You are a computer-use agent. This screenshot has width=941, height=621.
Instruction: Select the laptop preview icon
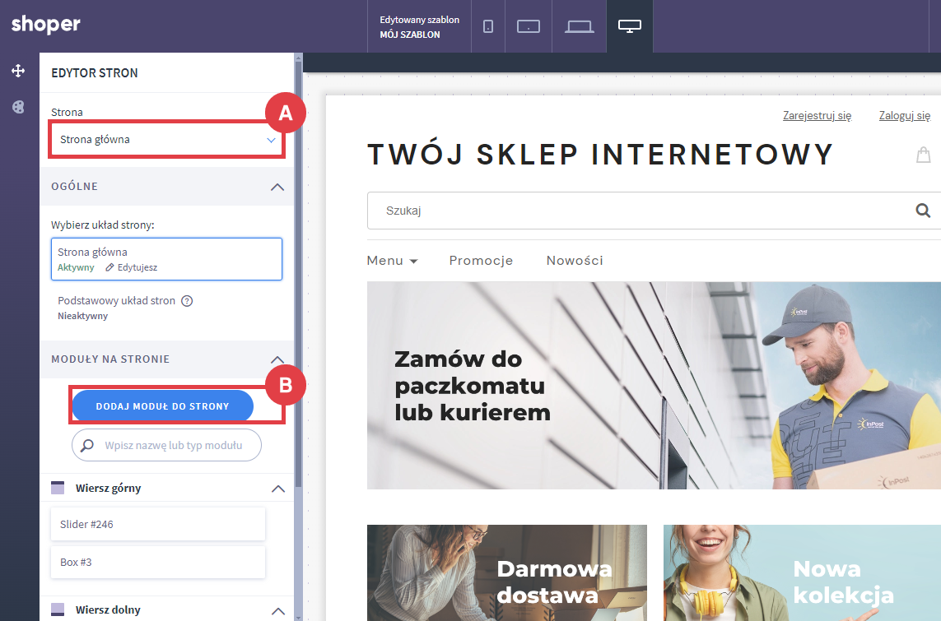pyautogui.click(x=580, y=26)
